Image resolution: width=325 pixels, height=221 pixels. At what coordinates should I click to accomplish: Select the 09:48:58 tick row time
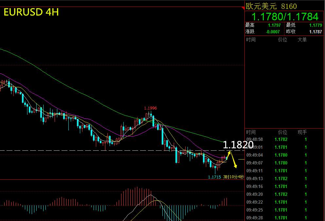pos(255,139)
